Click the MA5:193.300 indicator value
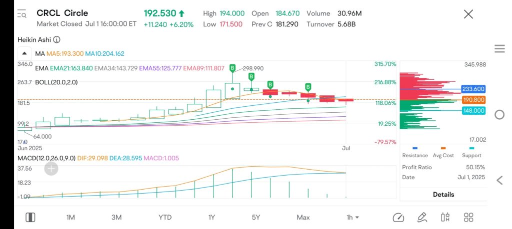This screenshot has width=512, height=229. click(65, 54)
